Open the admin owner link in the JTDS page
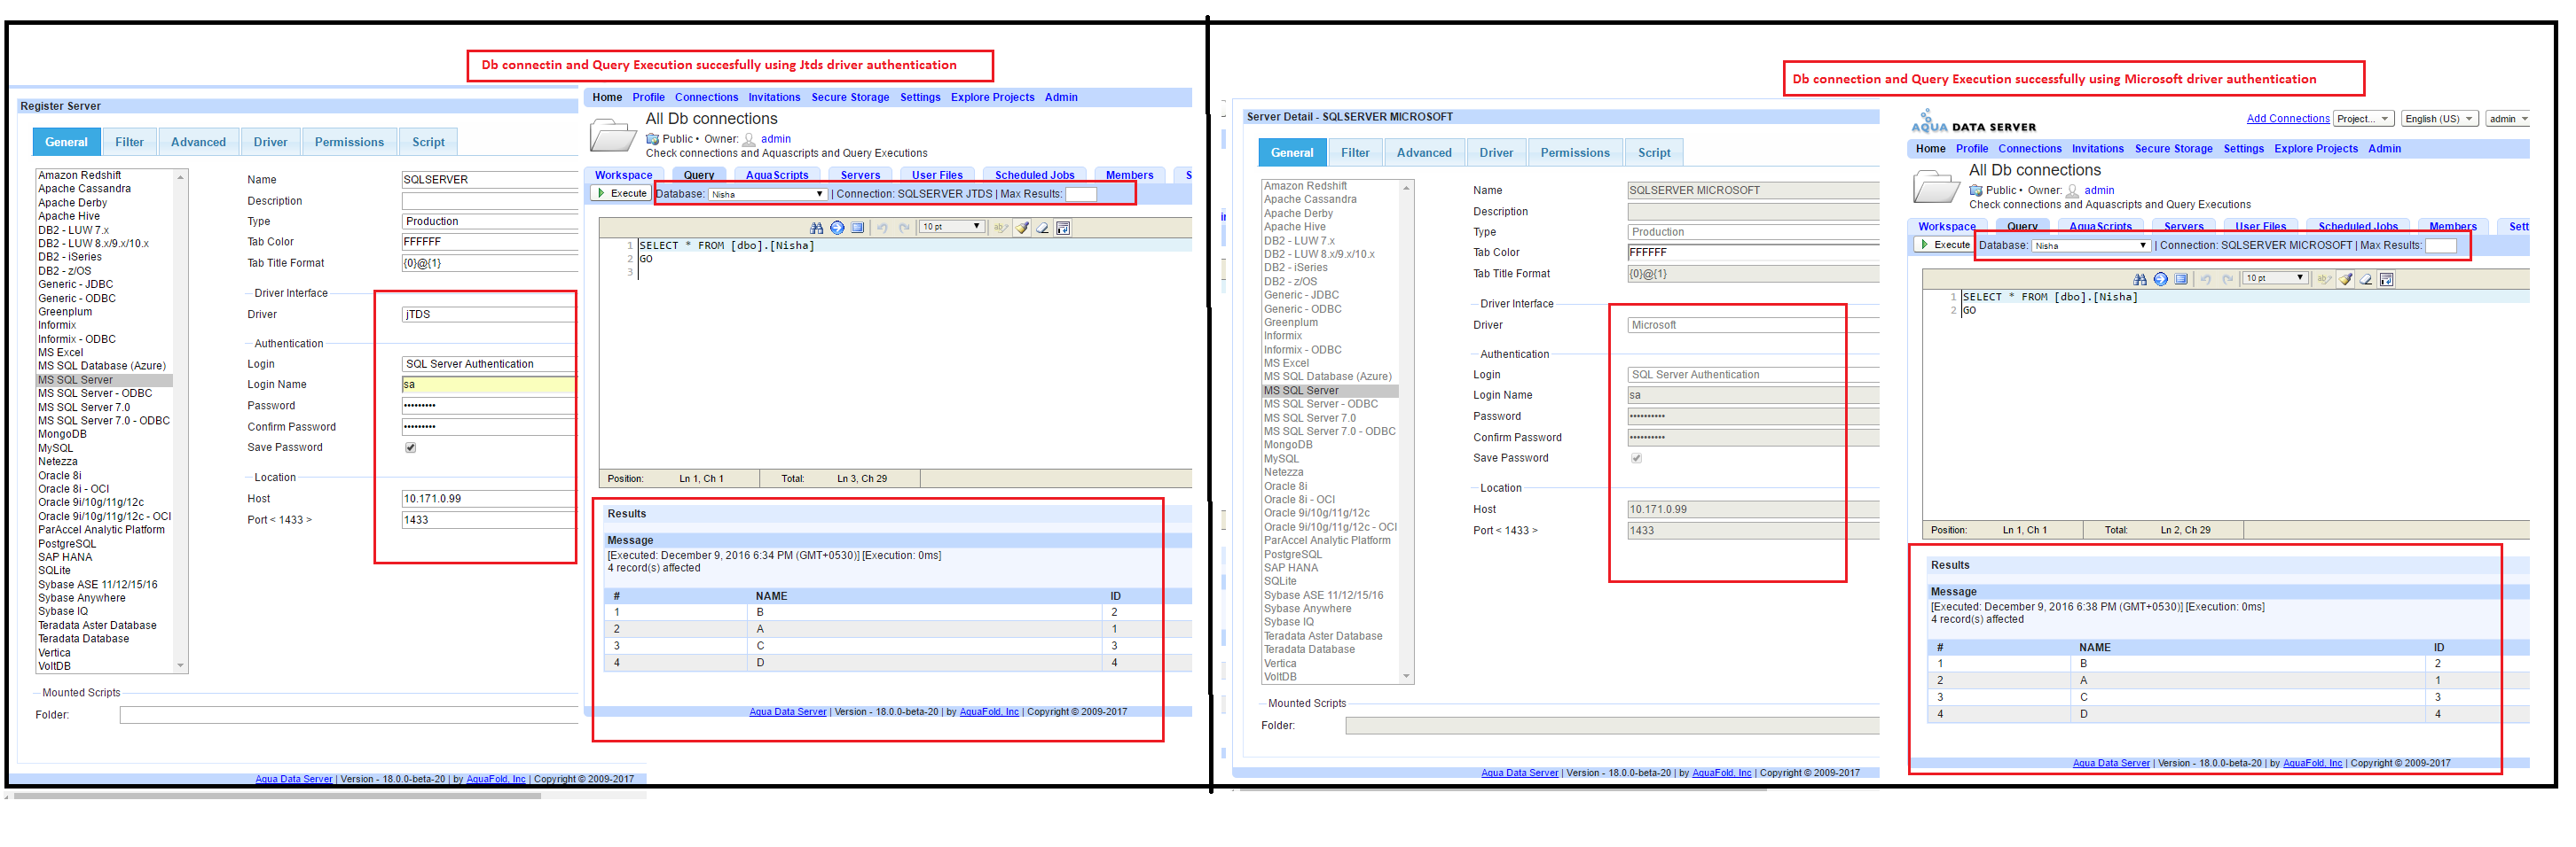This screenshot has width=2576, height=847. pyautogui.click(x=775, y=140)
